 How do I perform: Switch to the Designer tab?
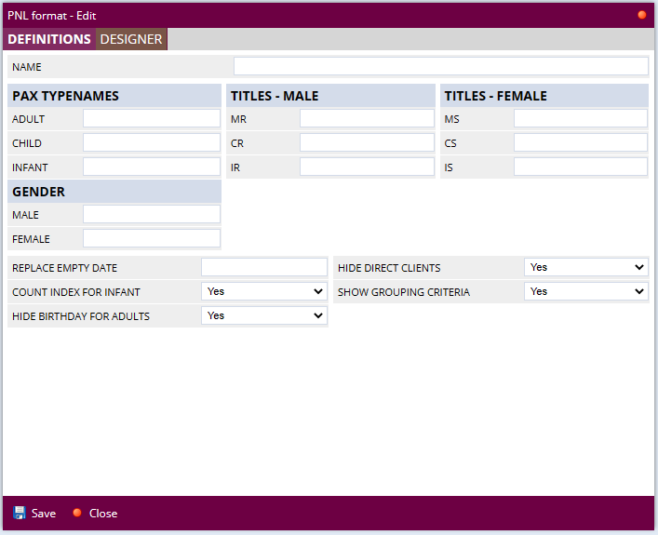[x=131, y=39]
